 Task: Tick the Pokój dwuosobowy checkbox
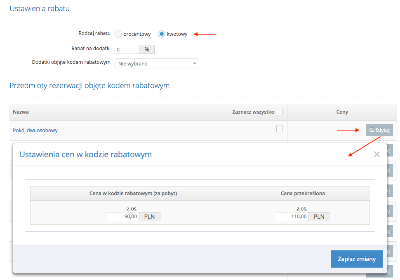click(x=280, y=129)
